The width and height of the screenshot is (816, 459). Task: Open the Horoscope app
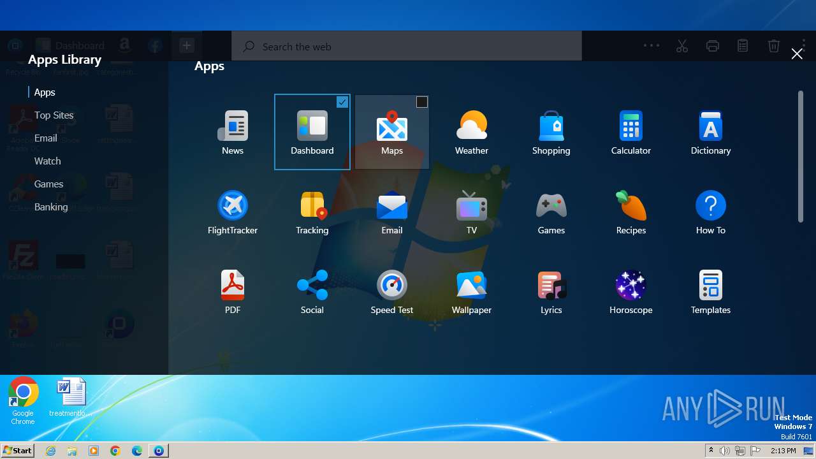631,292
